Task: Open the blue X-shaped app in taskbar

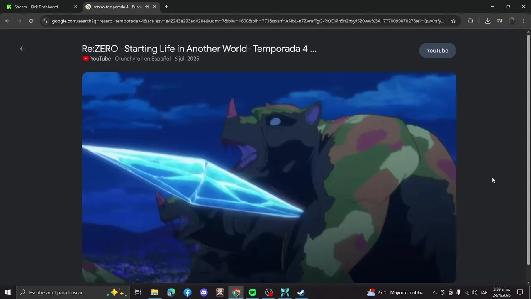Action: pyautogui.click(x=285, y=292)
